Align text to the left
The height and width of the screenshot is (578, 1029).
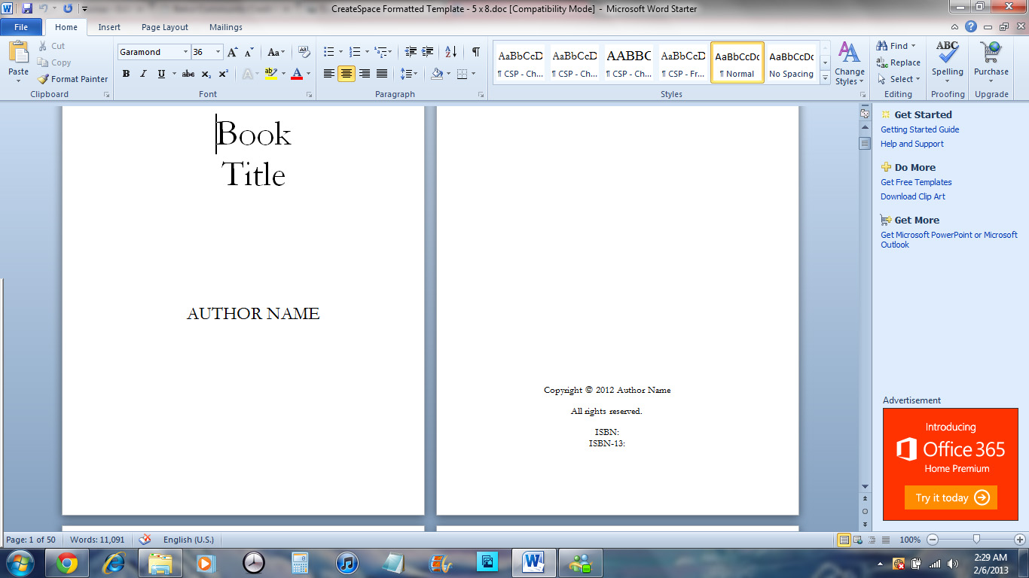[x=328, y=74]
